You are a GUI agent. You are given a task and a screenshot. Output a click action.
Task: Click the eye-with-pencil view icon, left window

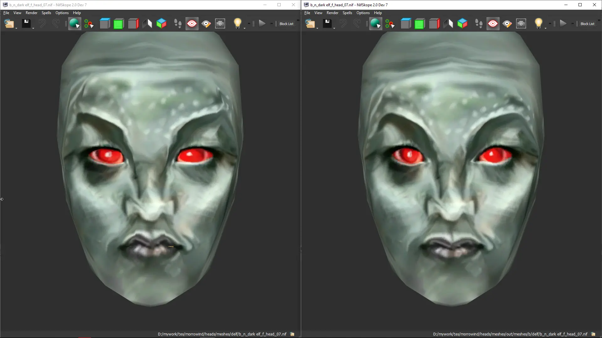coord(206,24)
